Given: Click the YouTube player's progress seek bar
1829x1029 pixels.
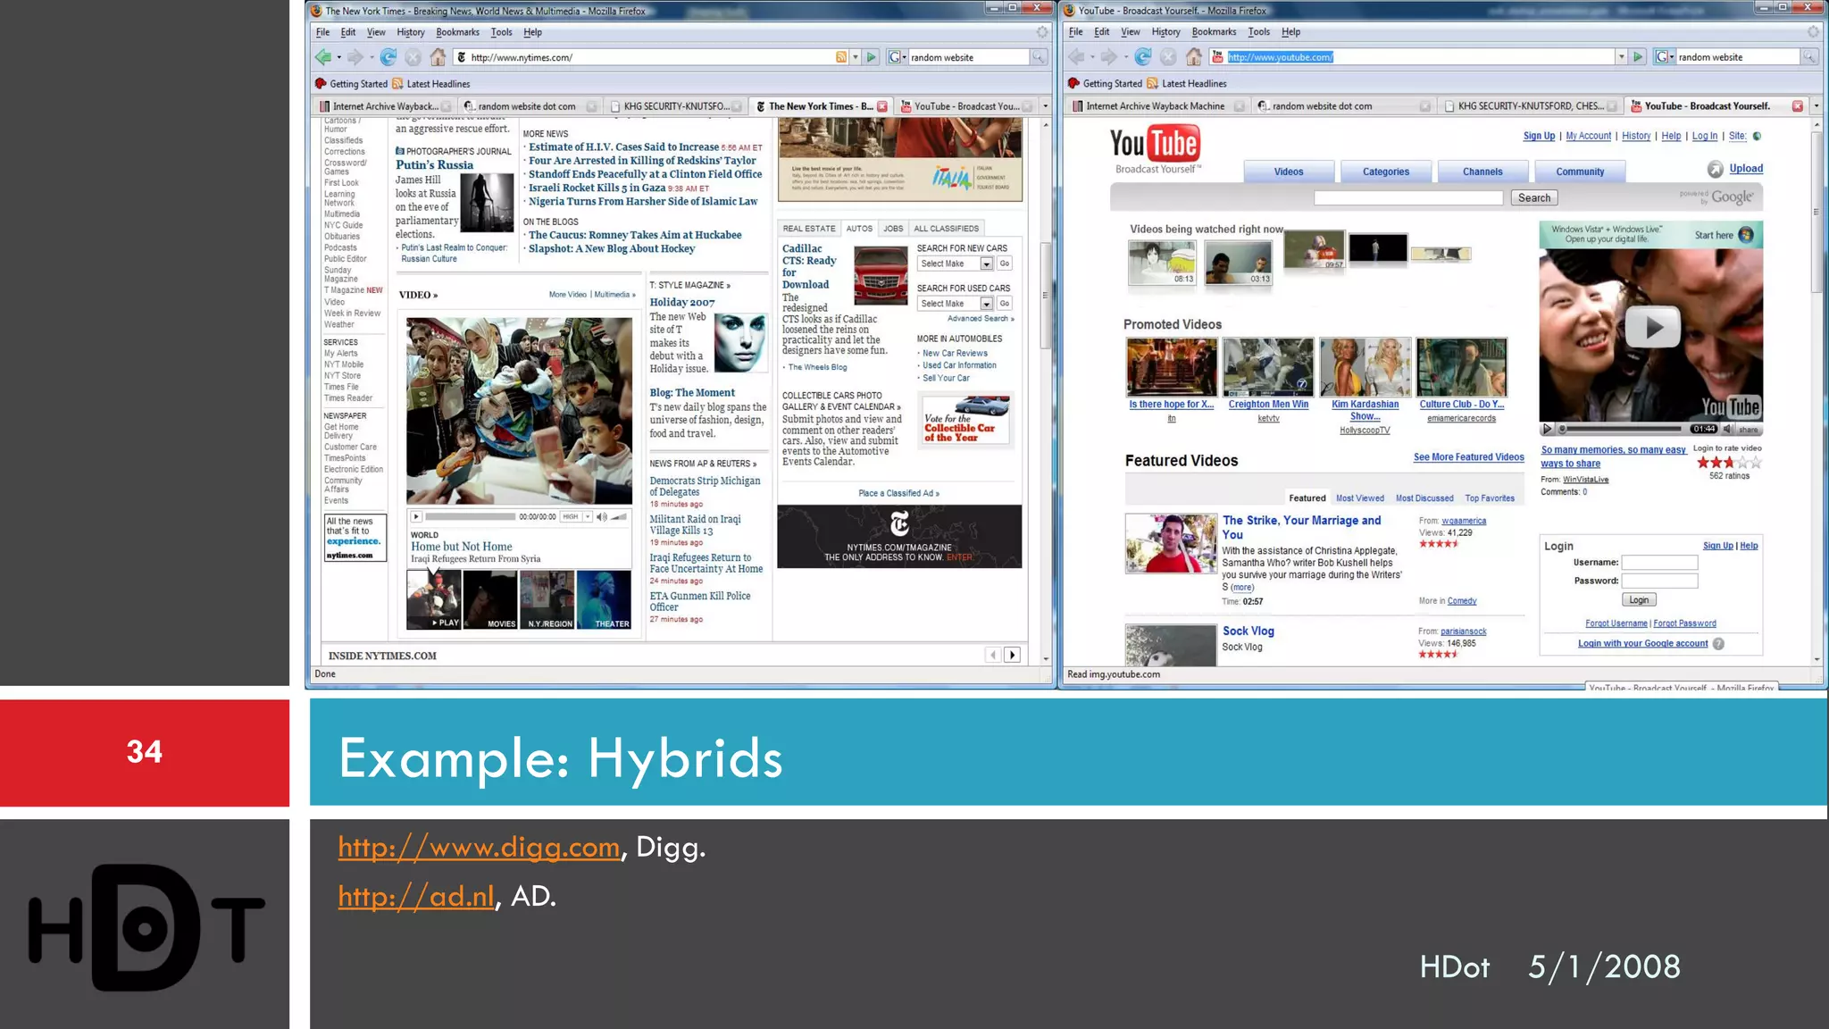Looking at the screenshot, I should coord(1621,430).
